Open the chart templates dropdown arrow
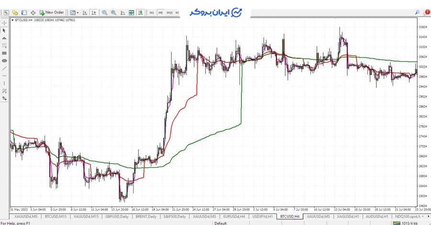Viewport: 431px width, 225px height. click(x=78, y=12)
